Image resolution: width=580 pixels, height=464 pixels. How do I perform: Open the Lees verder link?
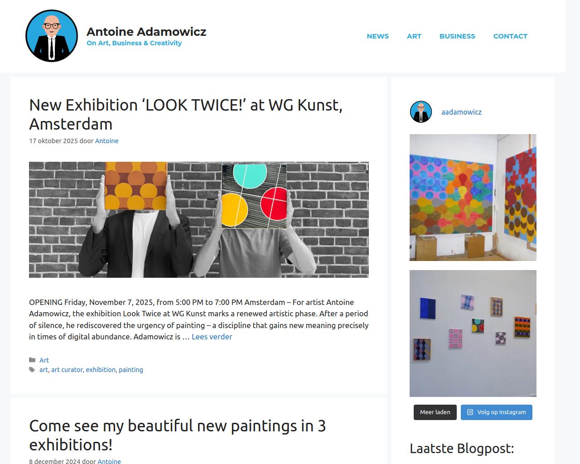click(x=212, y=337)
